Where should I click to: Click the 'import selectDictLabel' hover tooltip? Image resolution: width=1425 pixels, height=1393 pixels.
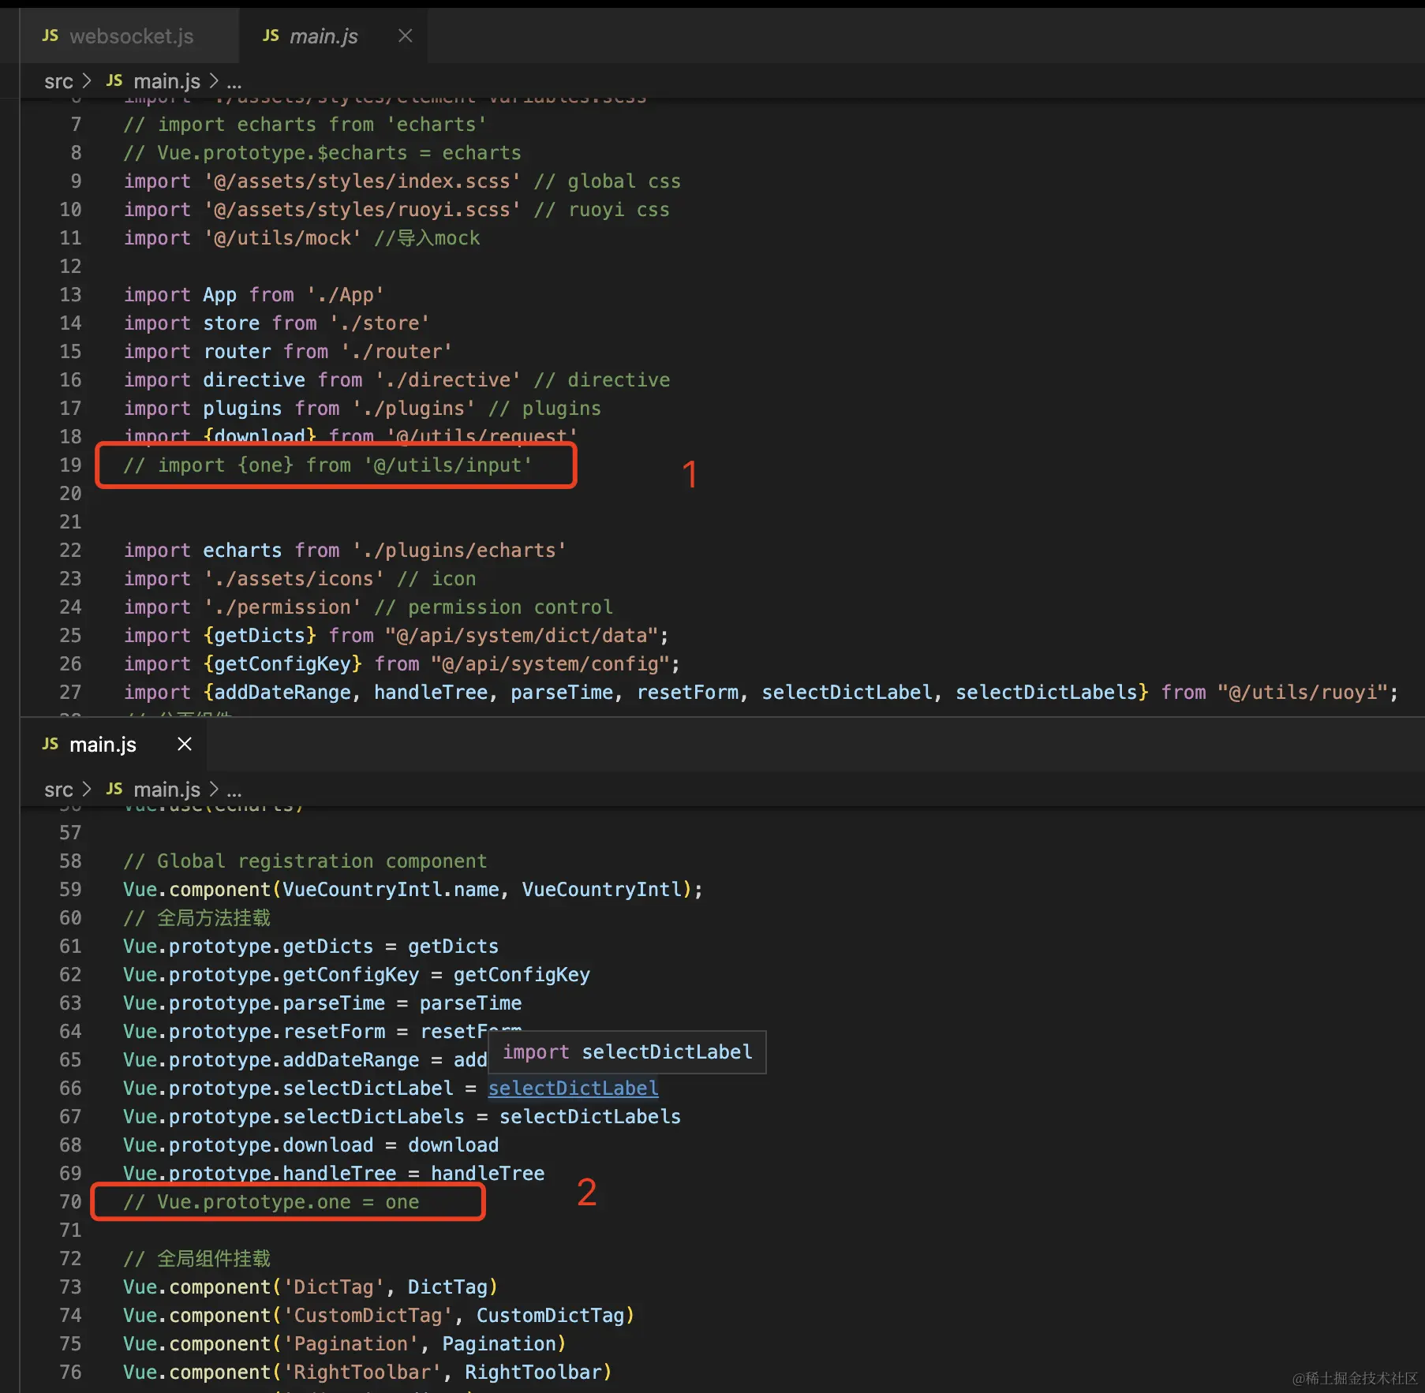pyautogui.click(x=627, y=1052)
